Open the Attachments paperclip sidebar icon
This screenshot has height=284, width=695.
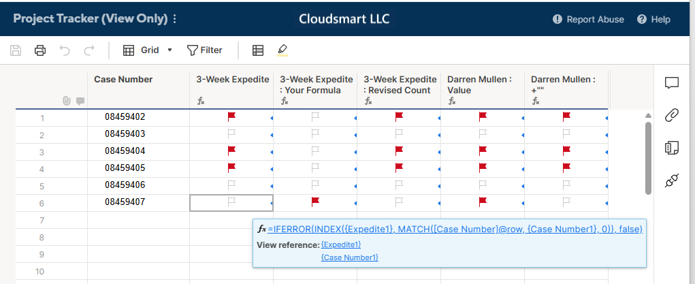click(672, 115)
